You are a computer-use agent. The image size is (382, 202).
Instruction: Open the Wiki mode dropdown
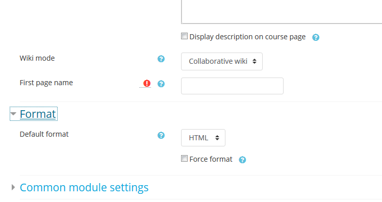coord(222,61)
